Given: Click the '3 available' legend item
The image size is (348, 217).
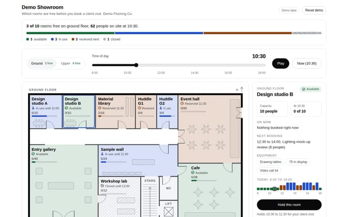Looking at the screenshot, I should (37, 39).
